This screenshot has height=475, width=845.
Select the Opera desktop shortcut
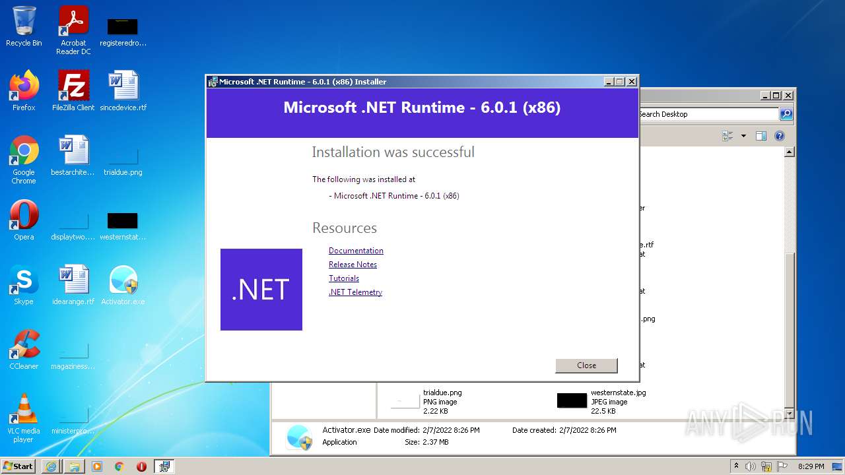click(24, 220)
